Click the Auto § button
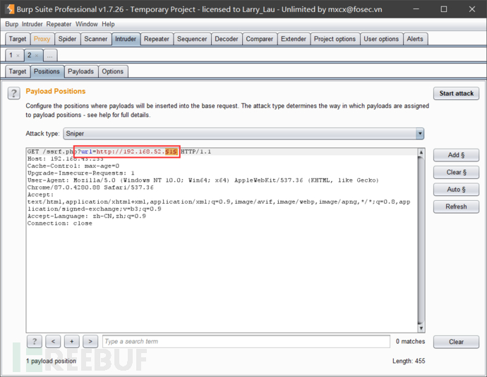Image resolution: width=487 pixels, height=377 pixels. click(x=456, y=190)
